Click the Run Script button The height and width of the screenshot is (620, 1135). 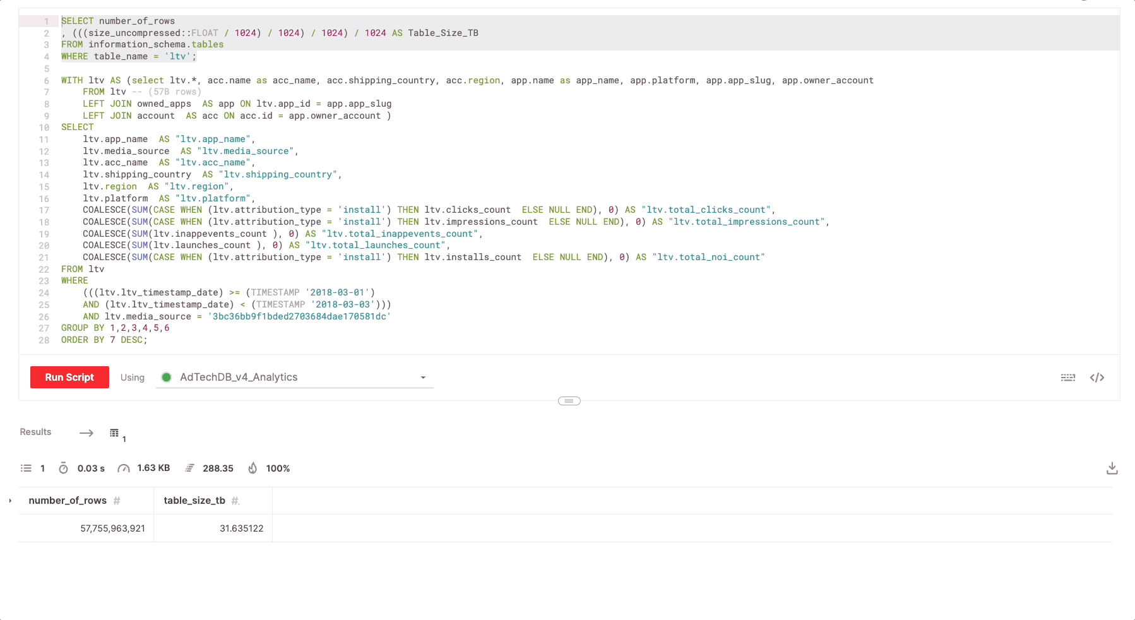(x=69, y=377)
